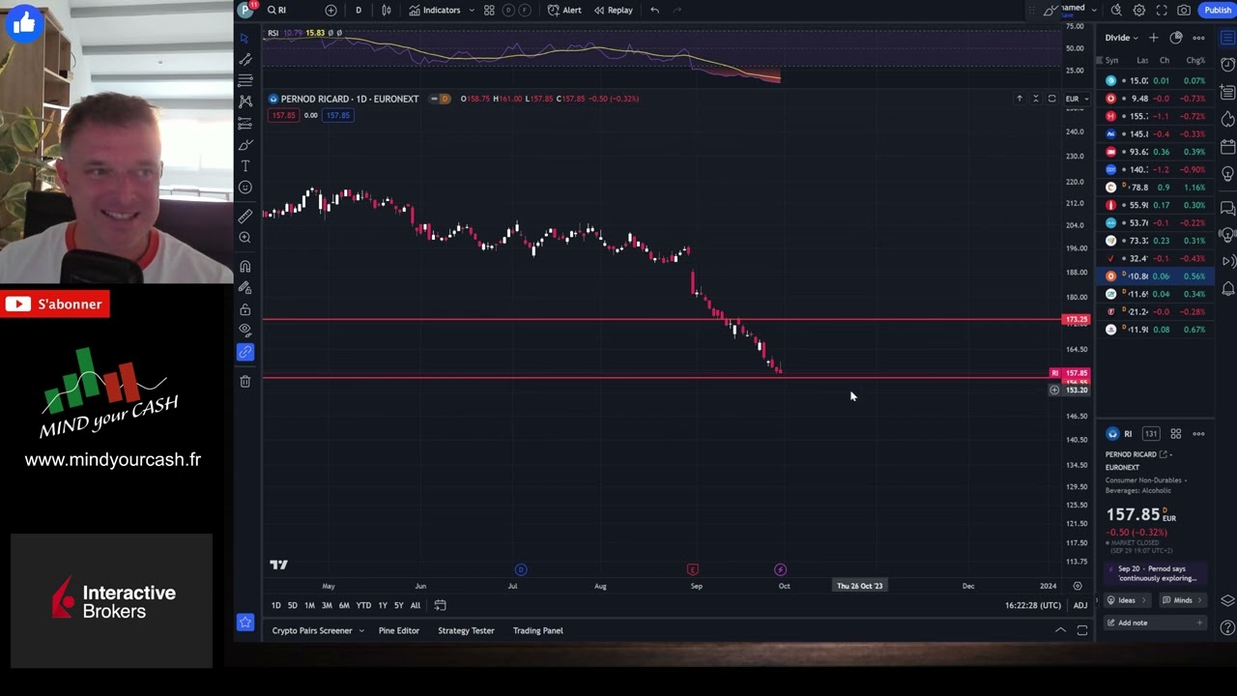Open the hotlists flame icon in sidebar
Screen dimensions: 1237x696
pos(1227,119)
